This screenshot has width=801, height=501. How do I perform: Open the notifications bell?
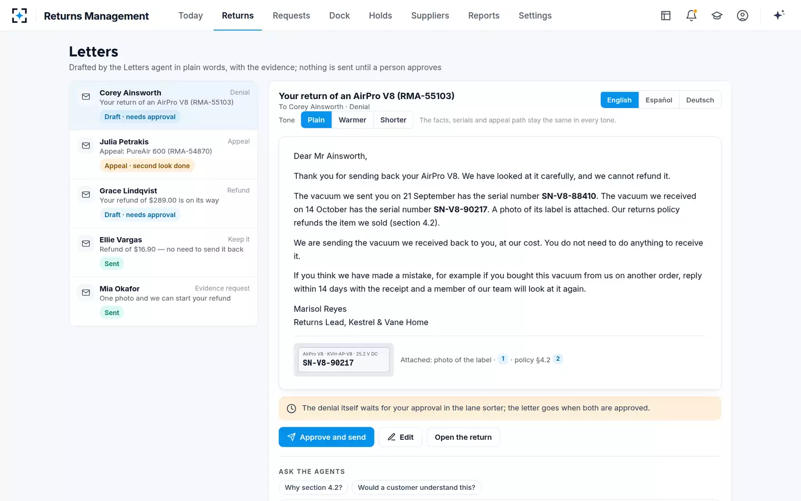coord(691,16)
